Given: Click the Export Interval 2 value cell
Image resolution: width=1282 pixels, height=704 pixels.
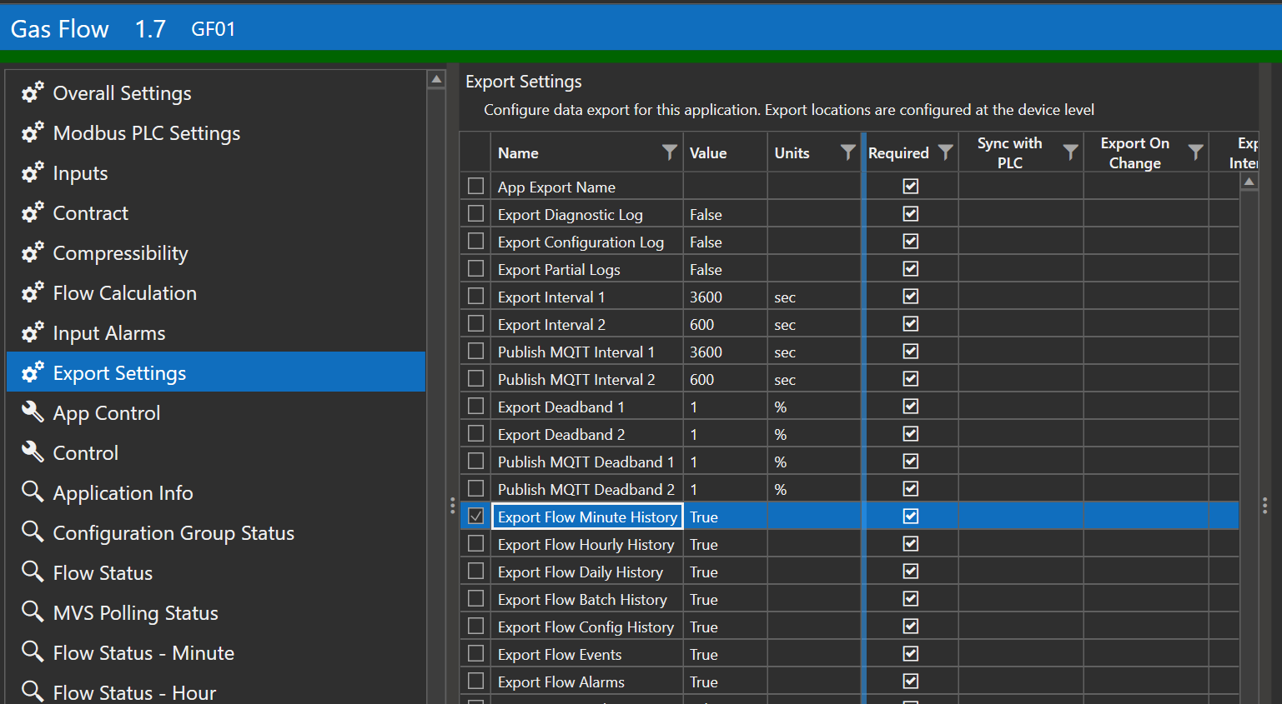Looking at the screenshot, I should 724,325.
